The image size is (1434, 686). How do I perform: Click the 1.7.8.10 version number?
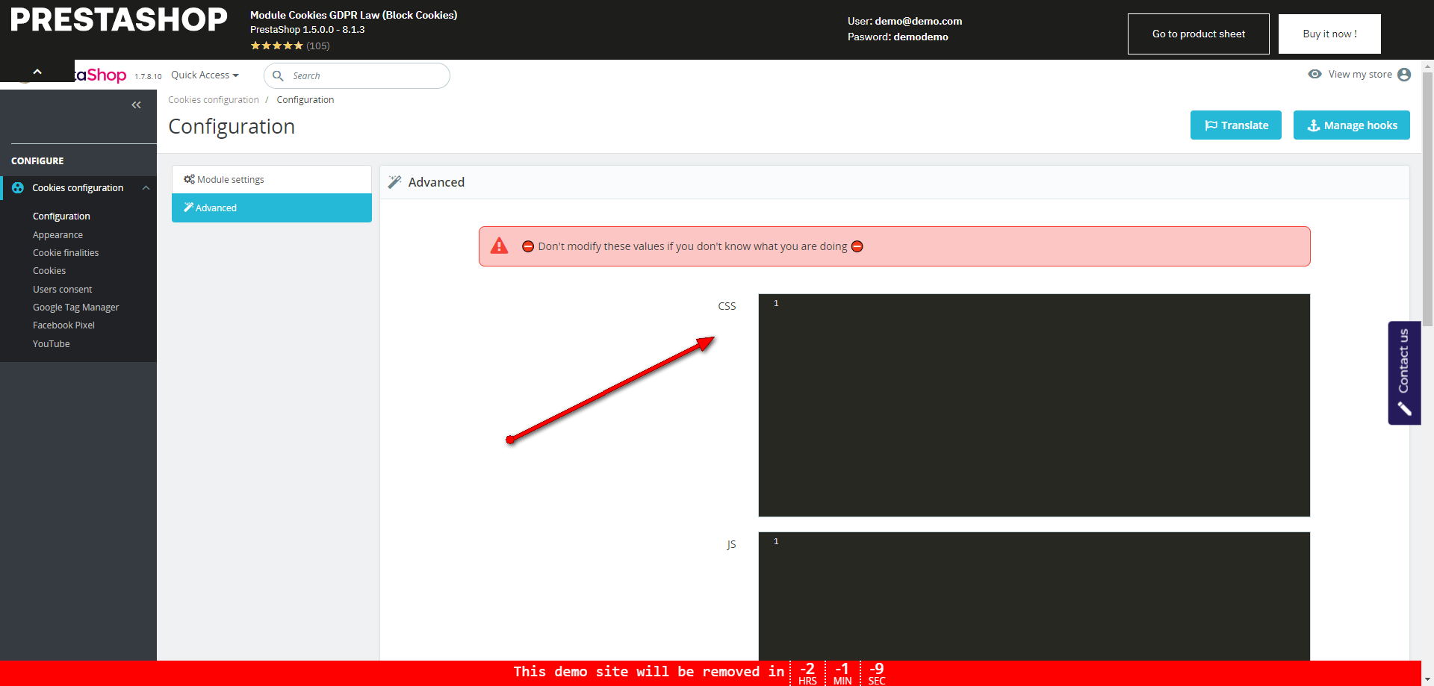[148, 77]
